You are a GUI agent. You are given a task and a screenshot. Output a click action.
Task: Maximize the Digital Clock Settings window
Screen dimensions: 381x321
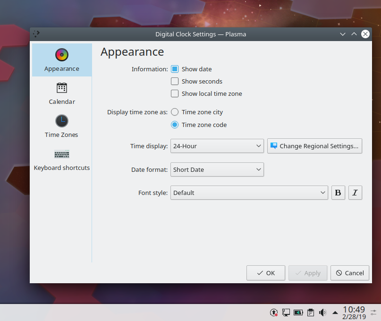(x=354, y=34)
